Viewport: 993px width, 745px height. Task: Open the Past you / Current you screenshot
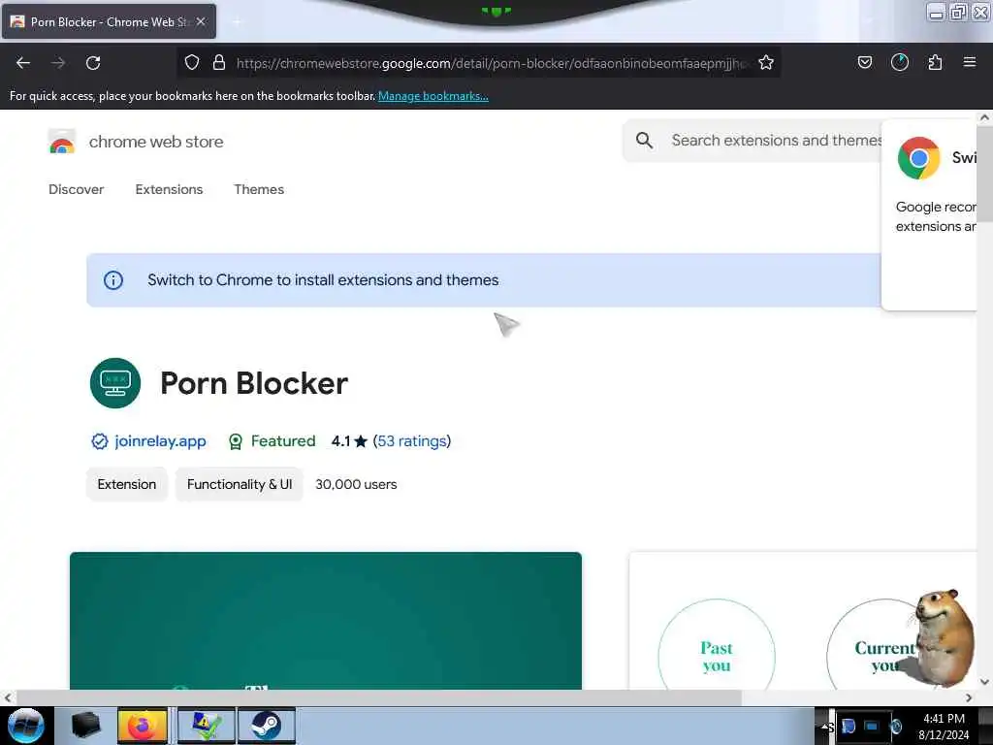[803, 620]
